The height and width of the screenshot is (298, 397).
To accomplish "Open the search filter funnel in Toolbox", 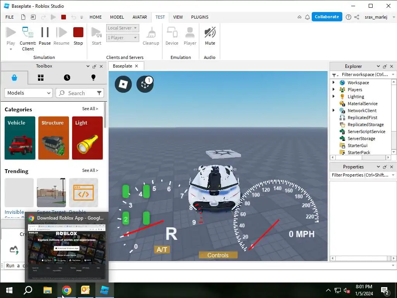I will coord(99,93).
